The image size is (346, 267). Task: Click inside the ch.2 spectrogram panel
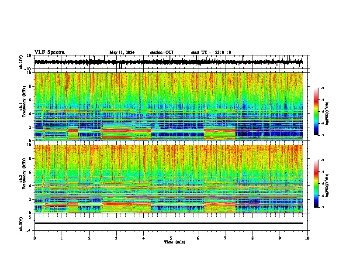[168, 179]
